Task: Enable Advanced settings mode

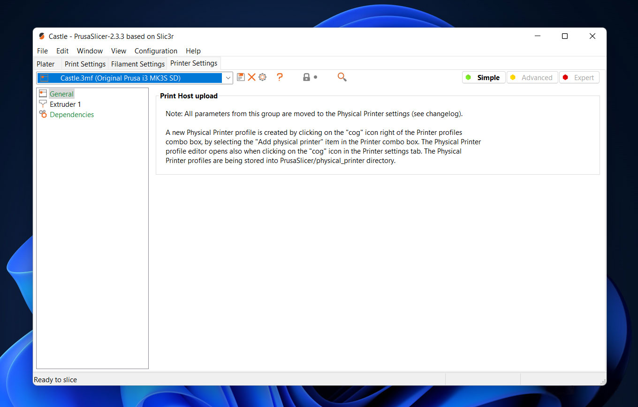Action: click(532, 78)
